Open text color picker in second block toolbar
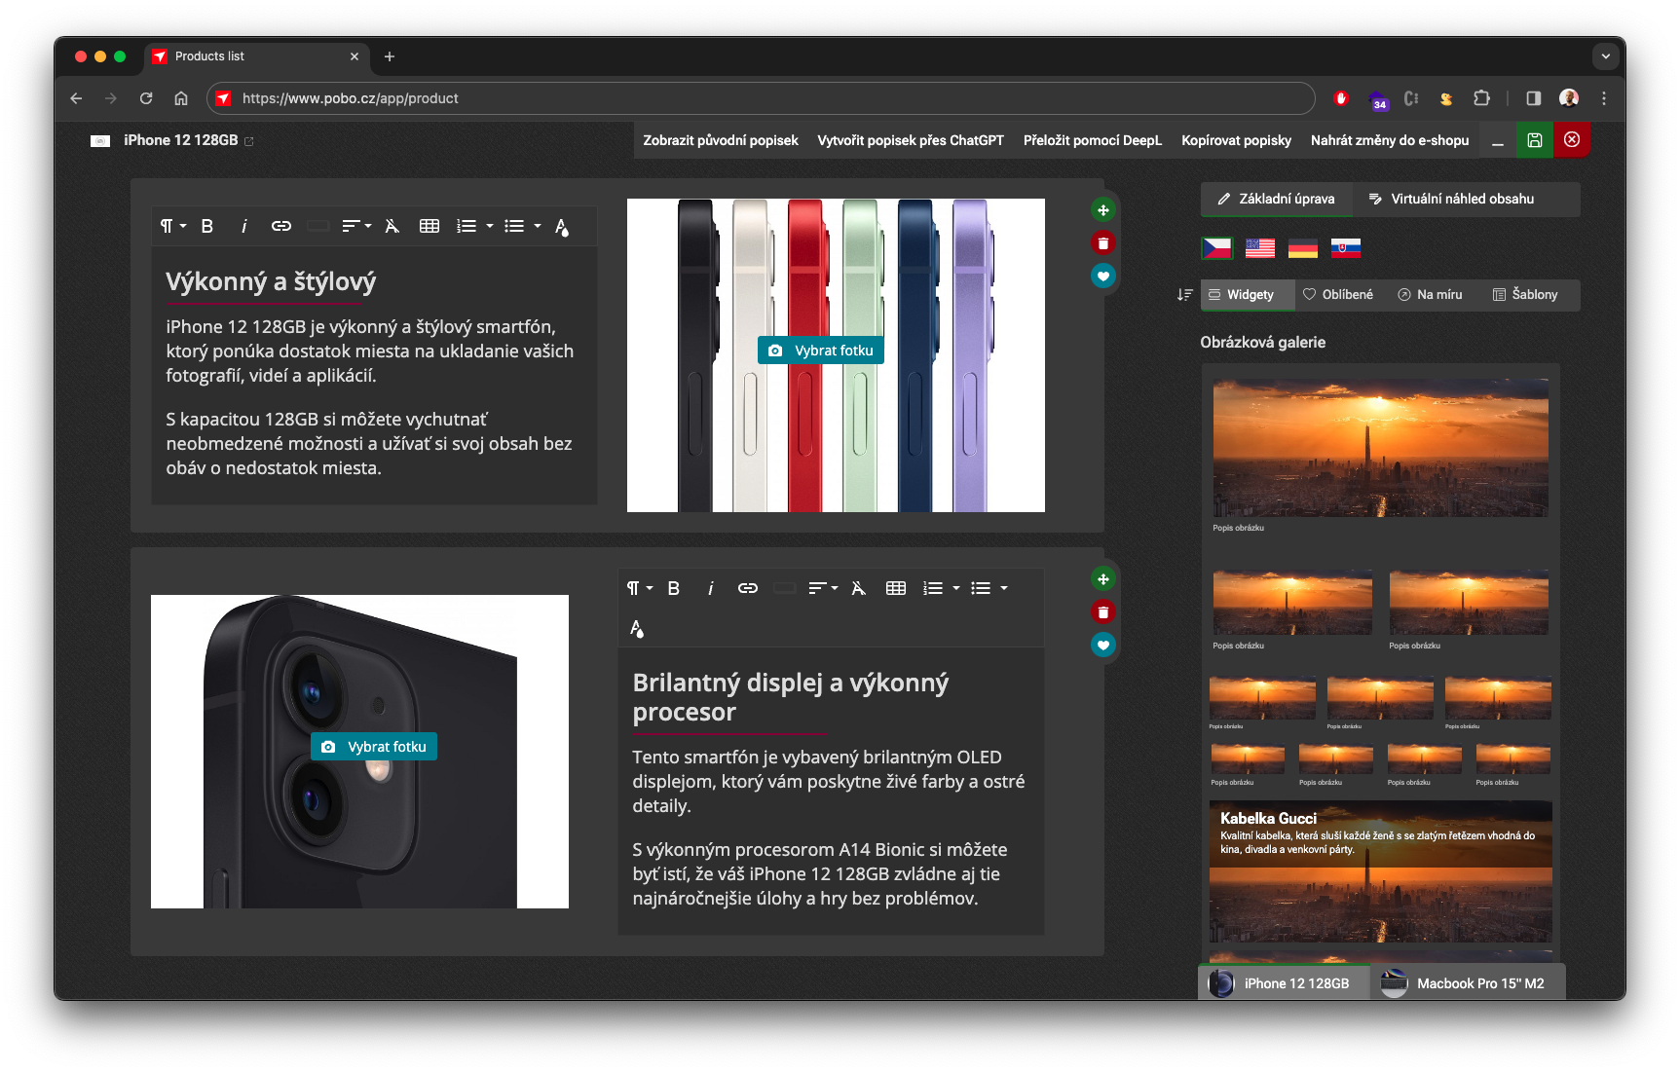 637,629
